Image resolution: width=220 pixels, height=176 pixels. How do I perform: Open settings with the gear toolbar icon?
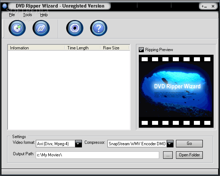pyautogui.click(x=75, y=28)
